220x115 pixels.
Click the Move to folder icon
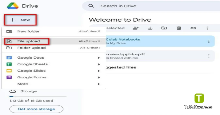(x=164, y=28)
